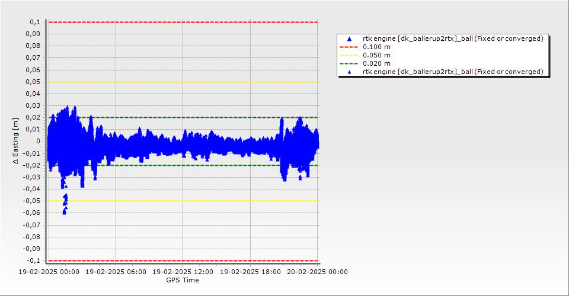
Task: Click the red dashed threshold line at -0,1
Action: (183, 261)
